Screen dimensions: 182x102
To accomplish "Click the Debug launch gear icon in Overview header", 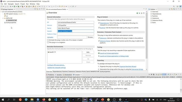I will 139,13.
